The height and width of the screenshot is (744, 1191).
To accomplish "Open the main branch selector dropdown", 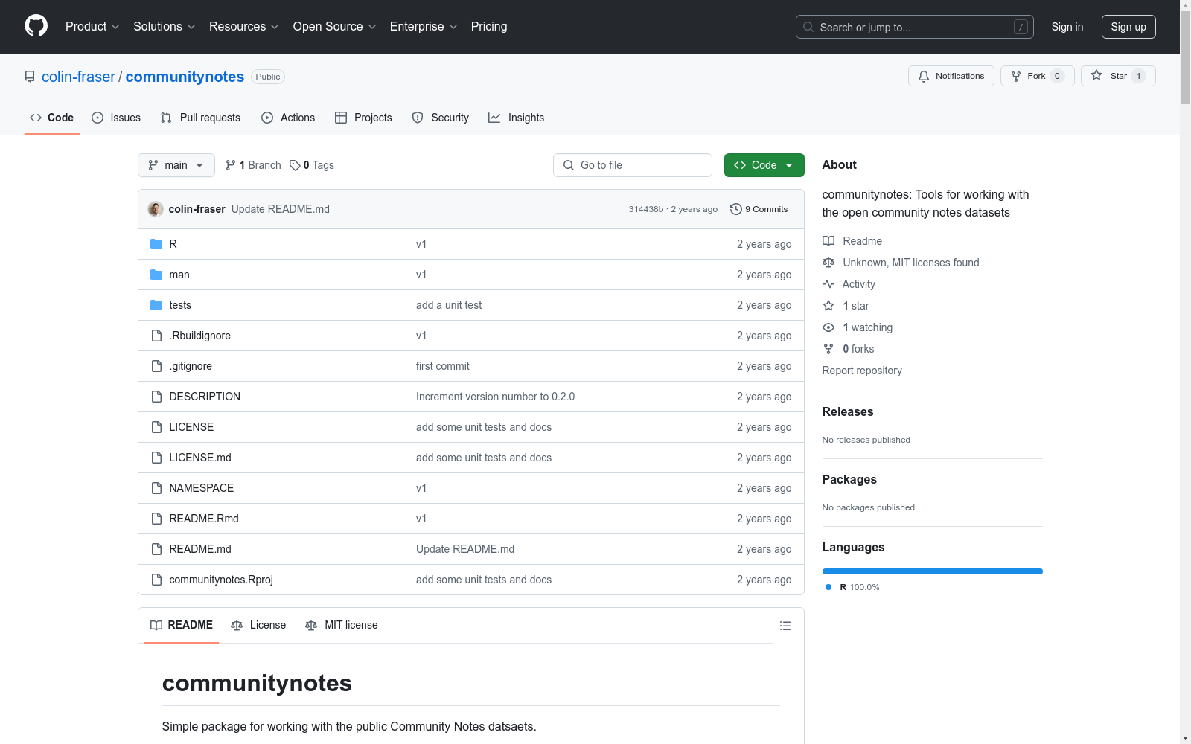I will (x=176, y=165).
